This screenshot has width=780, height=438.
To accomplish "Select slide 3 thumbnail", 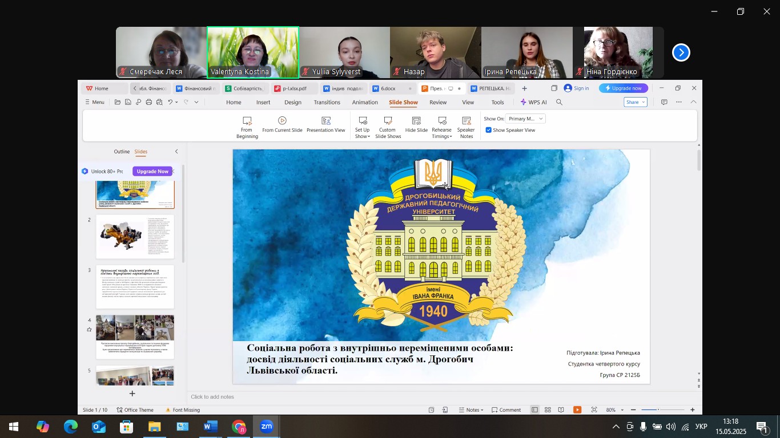I will pos(135,286).
